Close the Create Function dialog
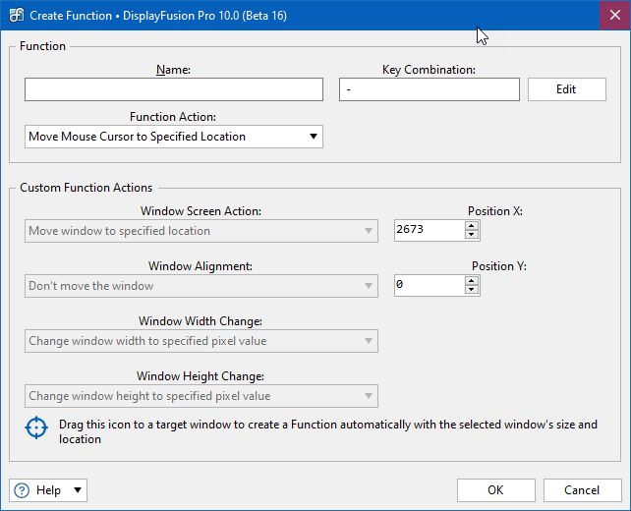 coord(615,16)
